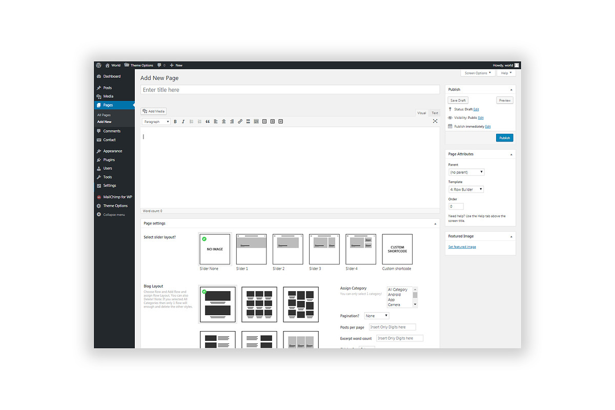615x410 pixels.
Task: Enable distraction-free writing mode icon
Action: coord(435,121)
